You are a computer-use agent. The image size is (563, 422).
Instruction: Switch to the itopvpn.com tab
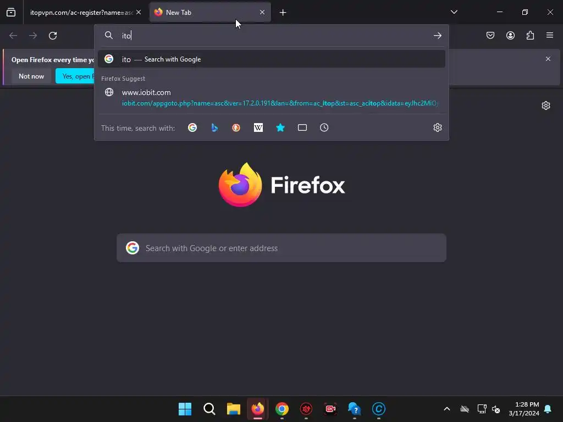pos(81,13)
